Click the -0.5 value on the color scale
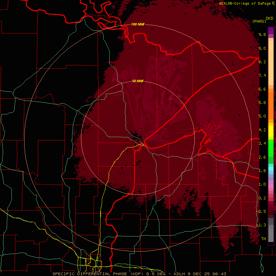Screen dimensions: 276x276 point(261,211)
